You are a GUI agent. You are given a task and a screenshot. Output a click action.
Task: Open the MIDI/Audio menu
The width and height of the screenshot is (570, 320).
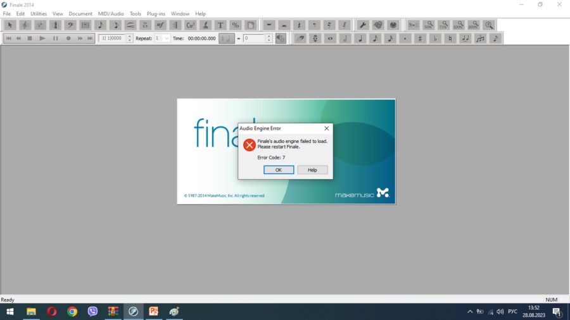pyautogui.click(x=111, y=13)
